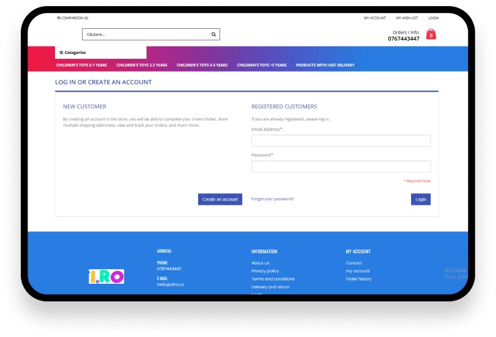This screenshot has height=337, width=496.
Task: Click the Comparison (0) link
Action: coord(73,18)
